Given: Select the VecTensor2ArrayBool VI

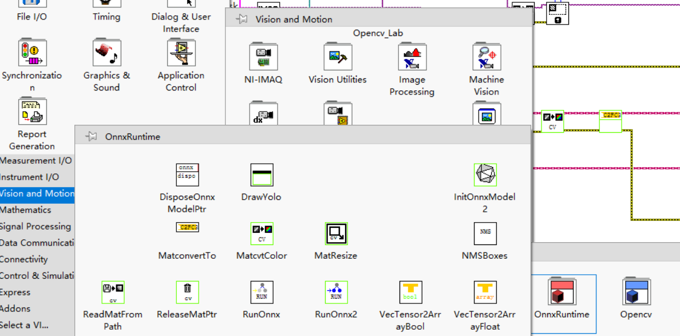Looking at the screenshot, I should [x=410, y=292].
